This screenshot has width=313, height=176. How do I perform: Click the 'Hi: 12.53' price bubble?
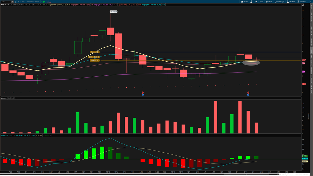click(113, 12)
